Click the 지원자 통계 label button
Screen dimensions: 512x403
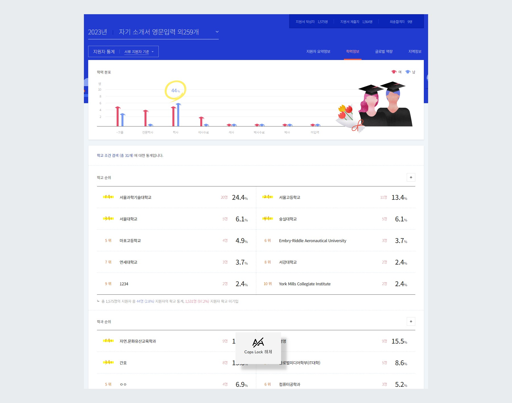(104, 52)
